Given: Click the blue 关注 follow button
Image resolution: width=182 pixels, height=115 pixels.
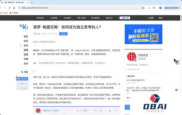Looking at the screenshot, I should [63, 34].
